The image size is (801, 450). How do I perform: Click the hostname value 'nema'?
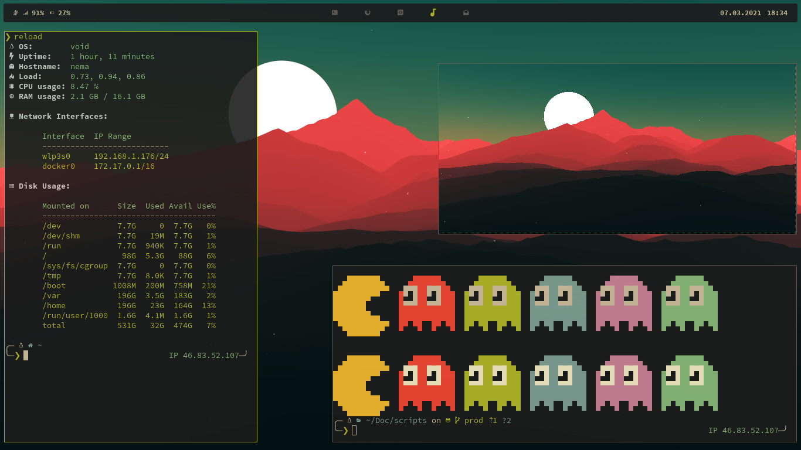pos(80,66)
